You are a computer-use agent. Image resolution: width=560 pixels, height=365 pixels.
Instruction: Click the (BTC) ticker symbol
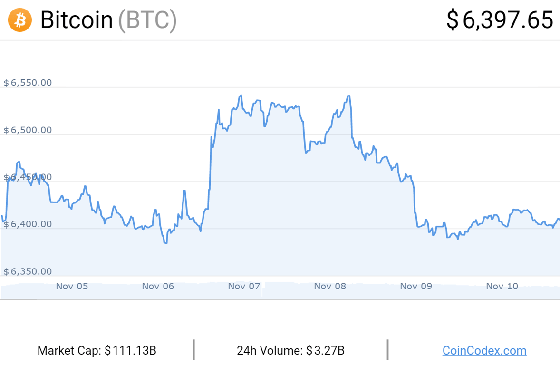pos(147,20)
